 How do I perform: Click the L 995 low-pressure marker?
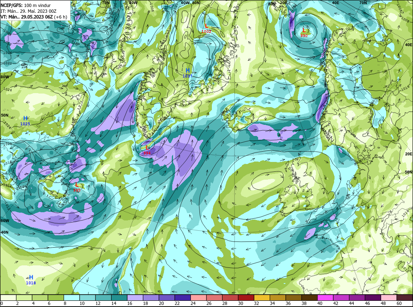77,187
